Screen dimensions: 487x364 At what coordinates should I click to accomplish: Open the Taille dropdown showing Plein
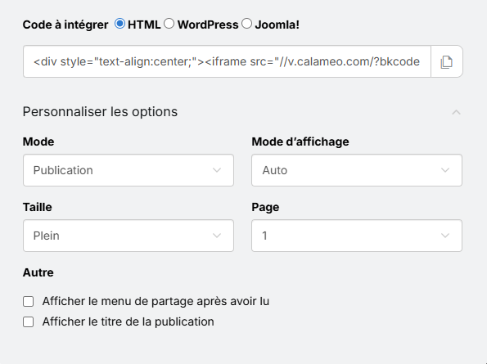pyautogui.click(x=129, y=236)
